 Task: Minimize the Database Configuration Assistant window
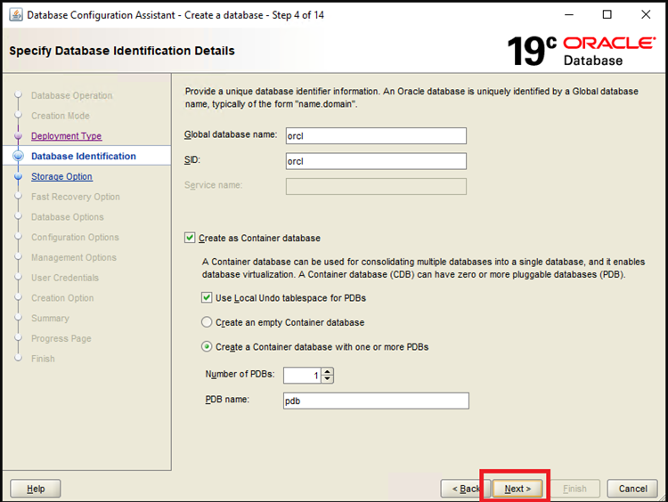tap(569, 15)
